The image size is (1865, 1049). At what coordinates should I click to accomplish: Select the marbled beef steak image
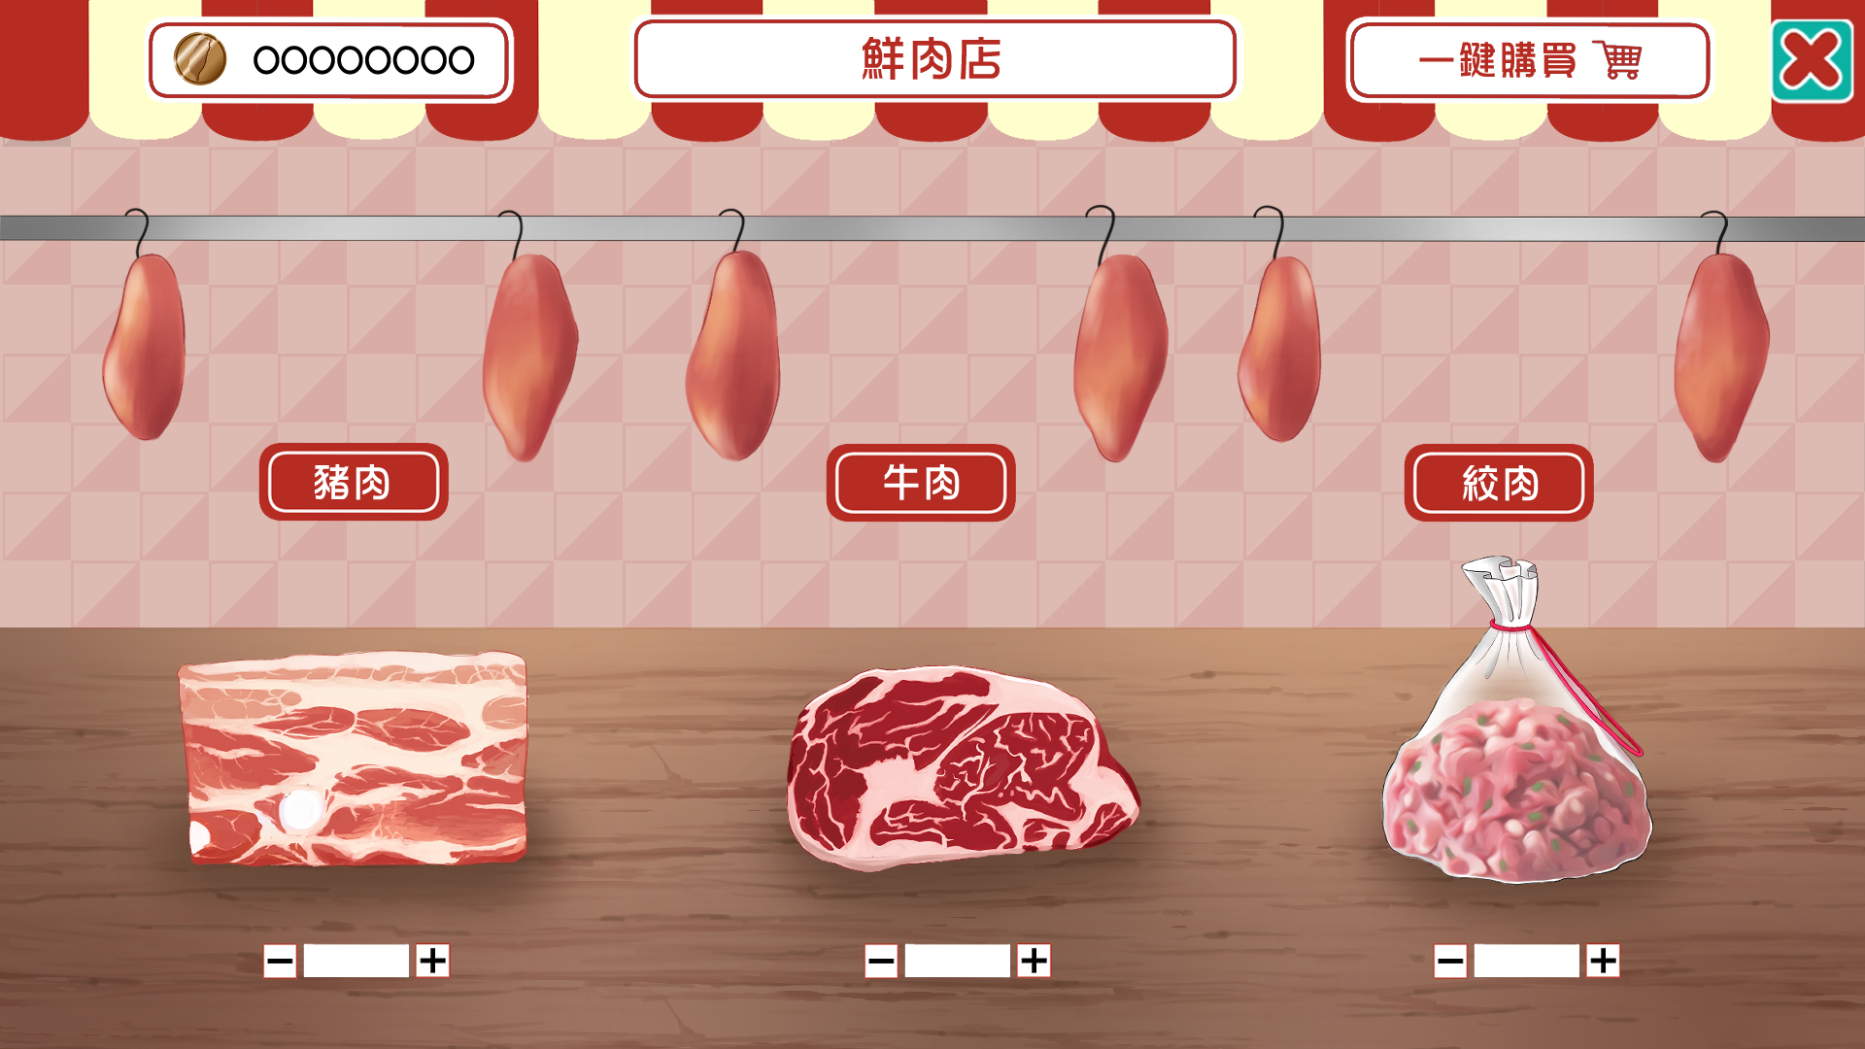point(962,767)
